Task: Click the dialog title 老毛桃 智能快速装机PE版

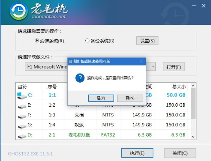Action: pos(89,61)
